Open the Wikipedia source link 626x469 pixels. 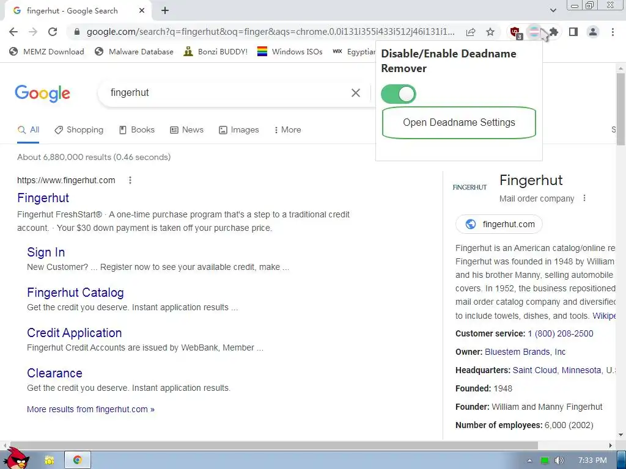(x=604, y=316)
